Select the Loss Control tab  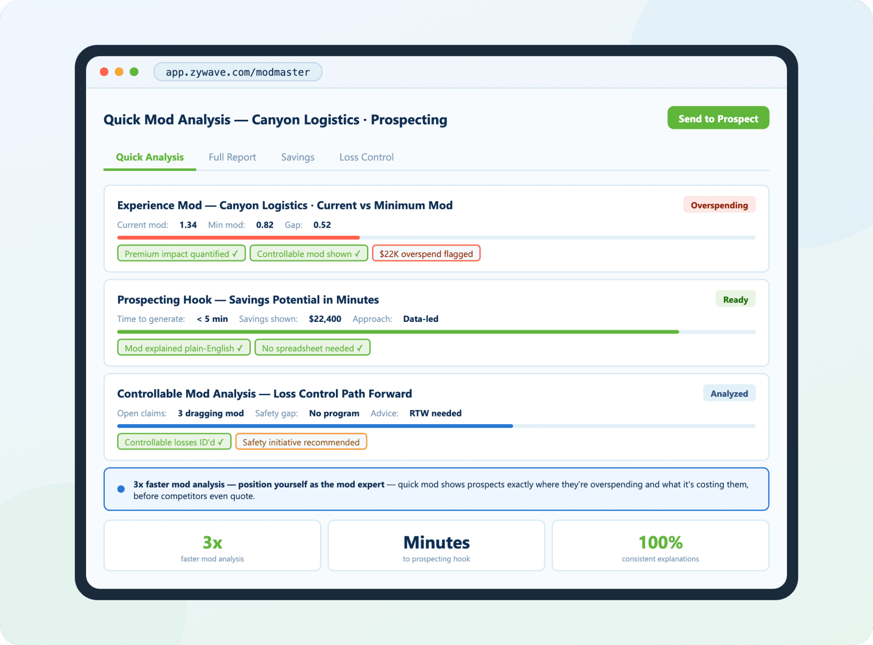366,157
